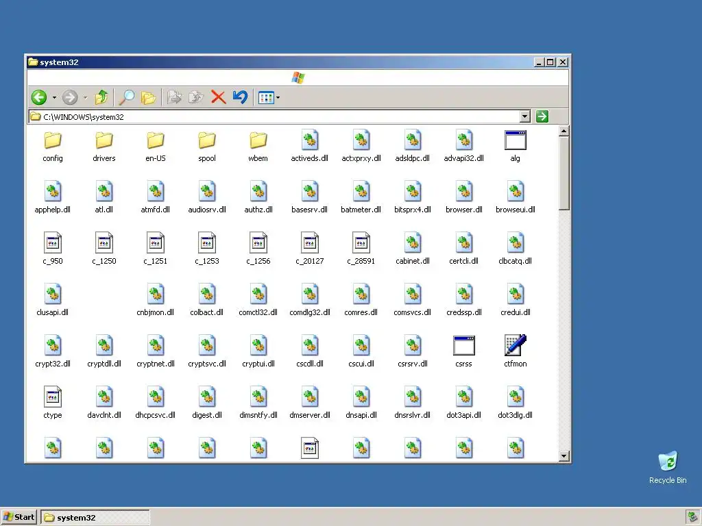Viewport: 702px width, 526px height.
Task: Select the ctfmon pen icon
Action: coord(516,345)
